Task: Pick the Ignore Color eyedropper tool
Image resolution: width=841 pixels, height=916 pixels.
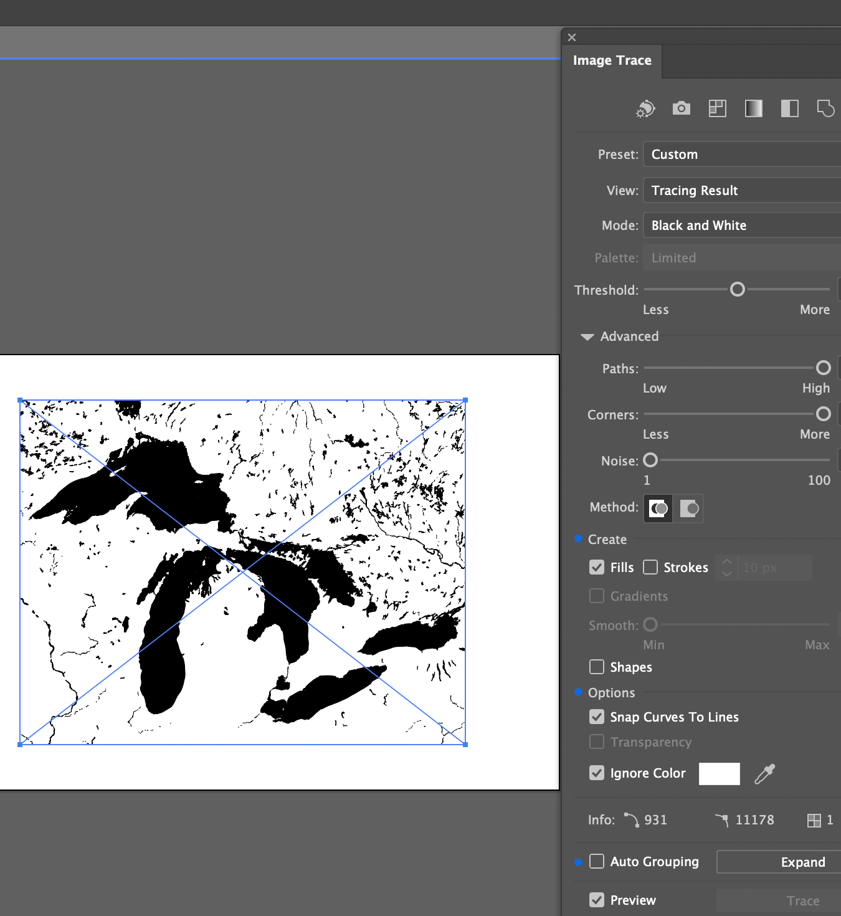Action: pyautogui.click(x=764, y=773)
